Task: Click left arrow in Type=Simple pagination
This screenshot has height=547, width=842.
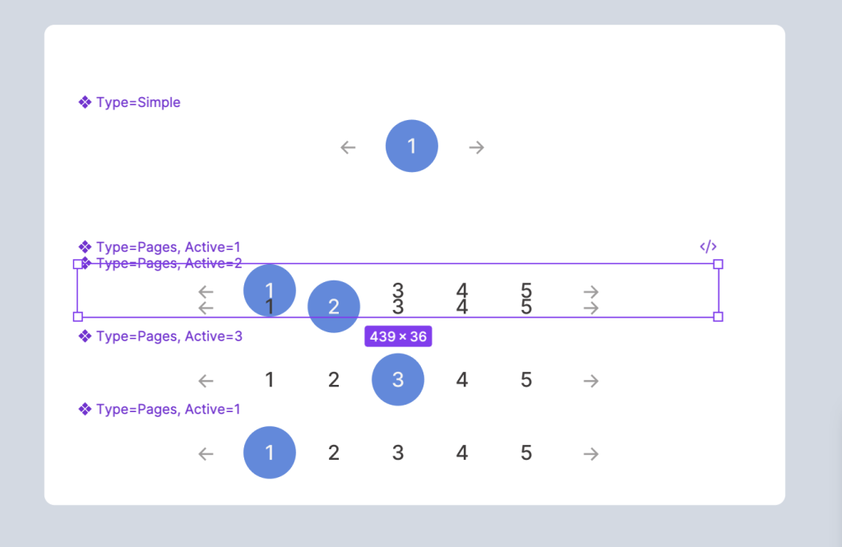Action: (349, 147)
